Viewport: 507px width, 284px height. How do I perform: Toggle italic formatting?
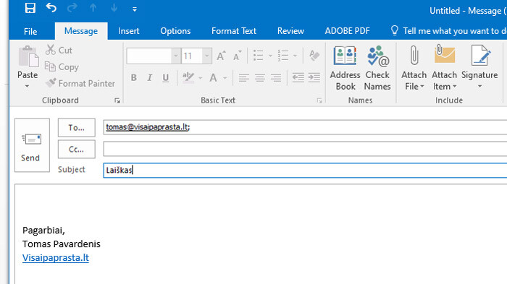pyautogui.click(x=149, y=78)
